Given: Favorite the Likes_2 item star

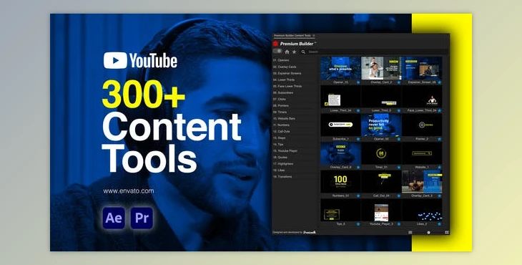Looking at the screenshot, I should tap(440, 224).
